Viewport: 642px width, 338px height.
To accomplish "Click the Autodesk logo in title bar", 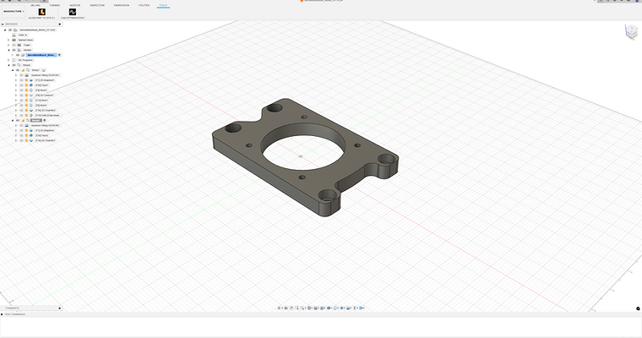I will 302,1.
